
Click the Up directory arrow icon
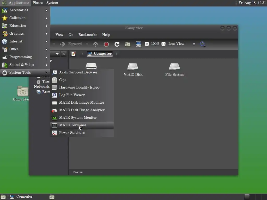coord(95,44)
